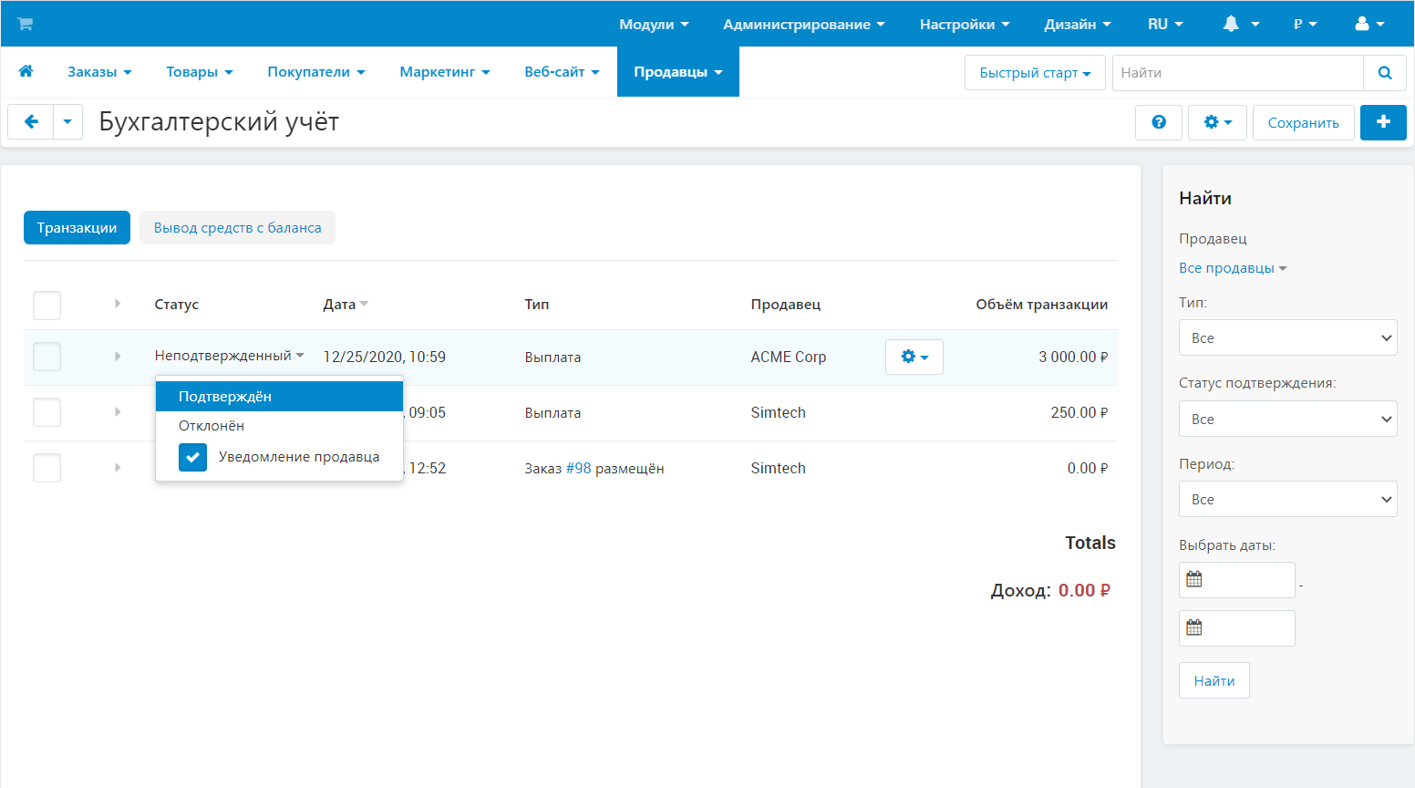Open the help question mark icon
This screenshot has width=1415, height=788.
(1158, 122)
